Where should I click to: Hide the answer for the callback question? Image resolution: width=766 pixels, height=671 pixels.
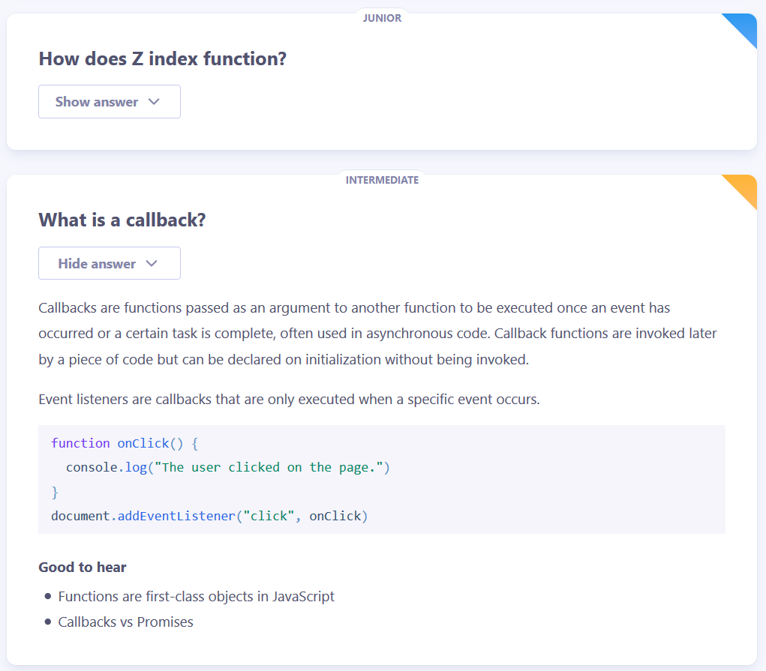coord(110,264)
